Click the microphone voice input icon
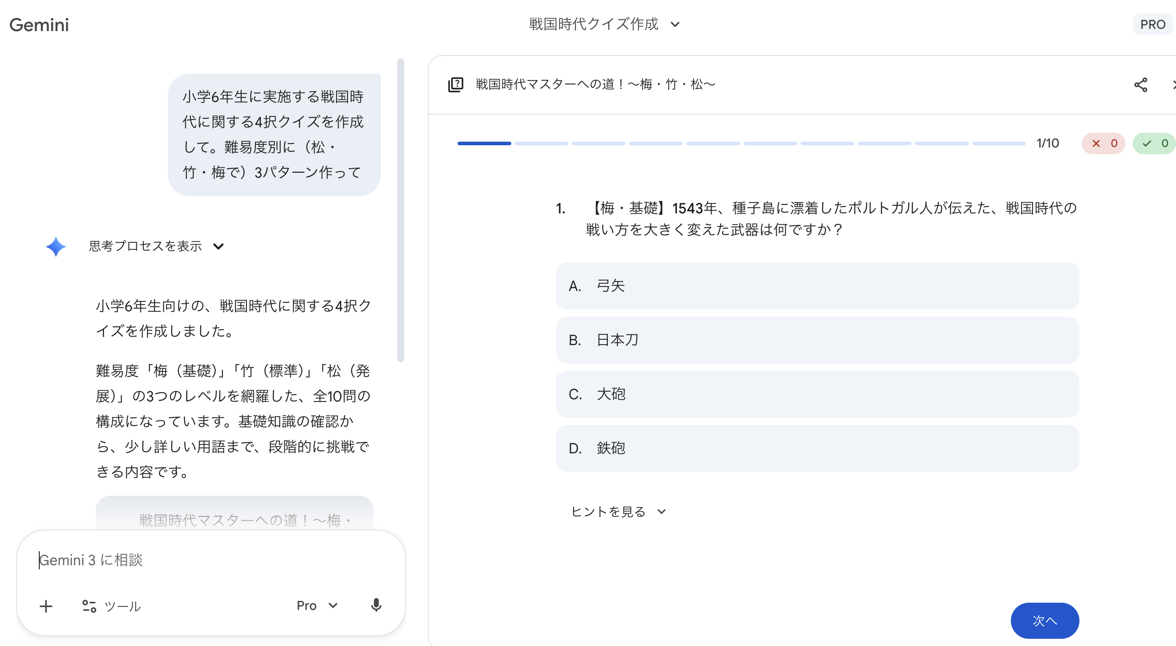1176x646 pixels. 376,605
